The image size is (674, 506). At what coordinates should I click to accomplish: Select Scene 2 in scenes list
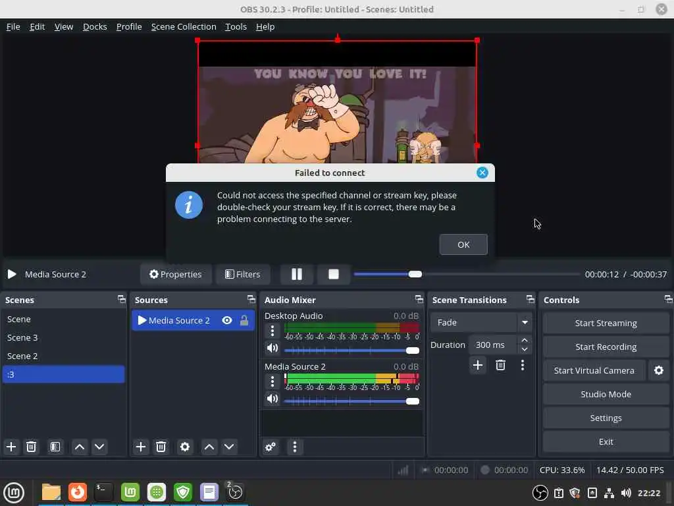(x=64, y=356)
